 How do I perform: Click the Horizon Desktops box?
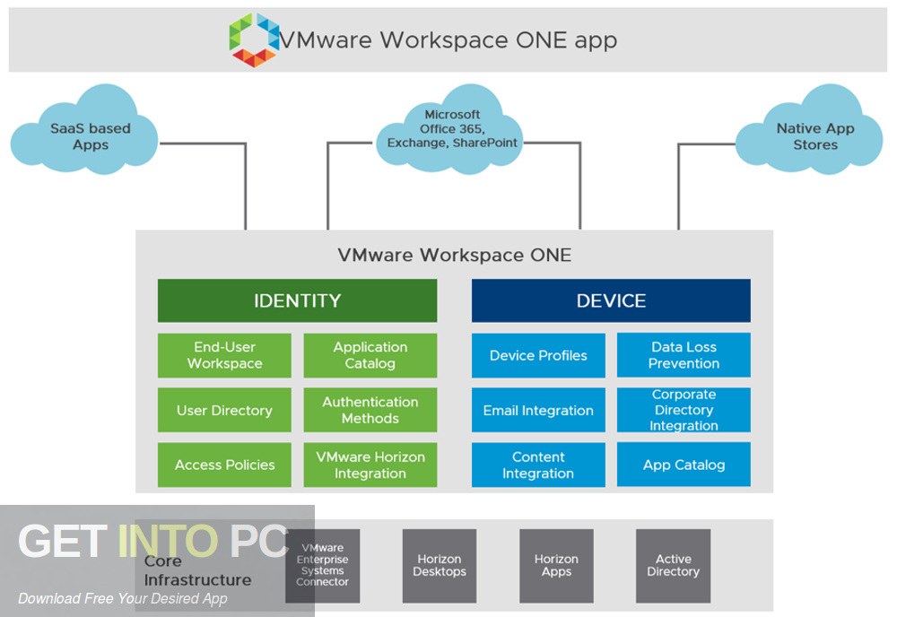[x=440, y=566]
